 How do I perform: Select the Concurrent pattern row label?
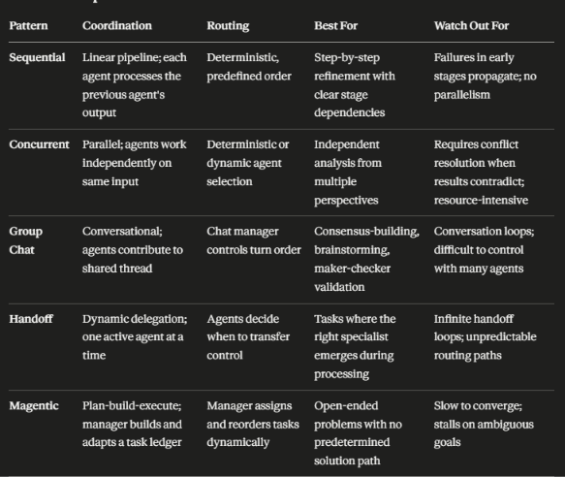click(39, 144)
